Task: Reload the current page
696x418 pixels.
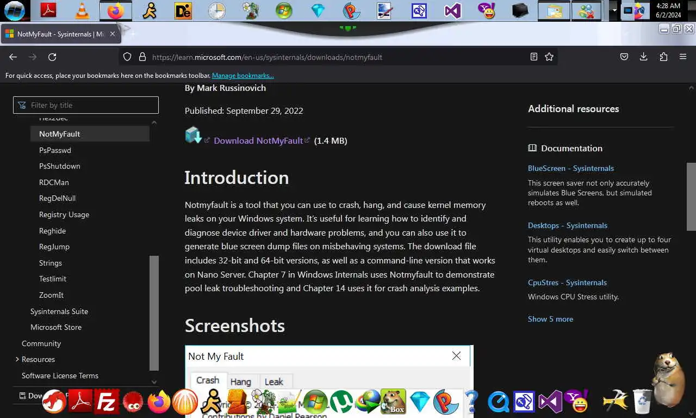Action: tap(52, 57)
